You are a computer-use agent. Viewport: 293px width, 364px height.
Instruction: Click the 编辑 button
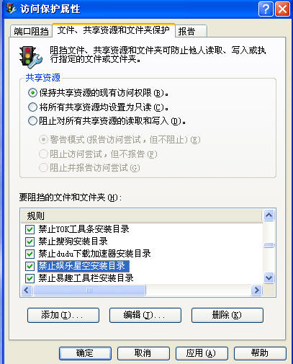(145, 315)
